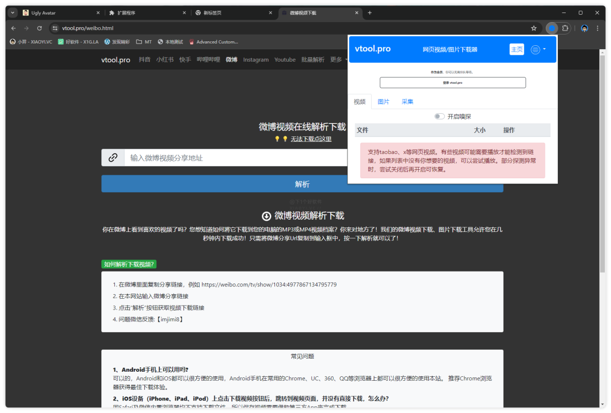Switch to the 图片 tab in popup
Image resolution: width=611 pixels, height=413 pixels.
(x=384, y=102)
